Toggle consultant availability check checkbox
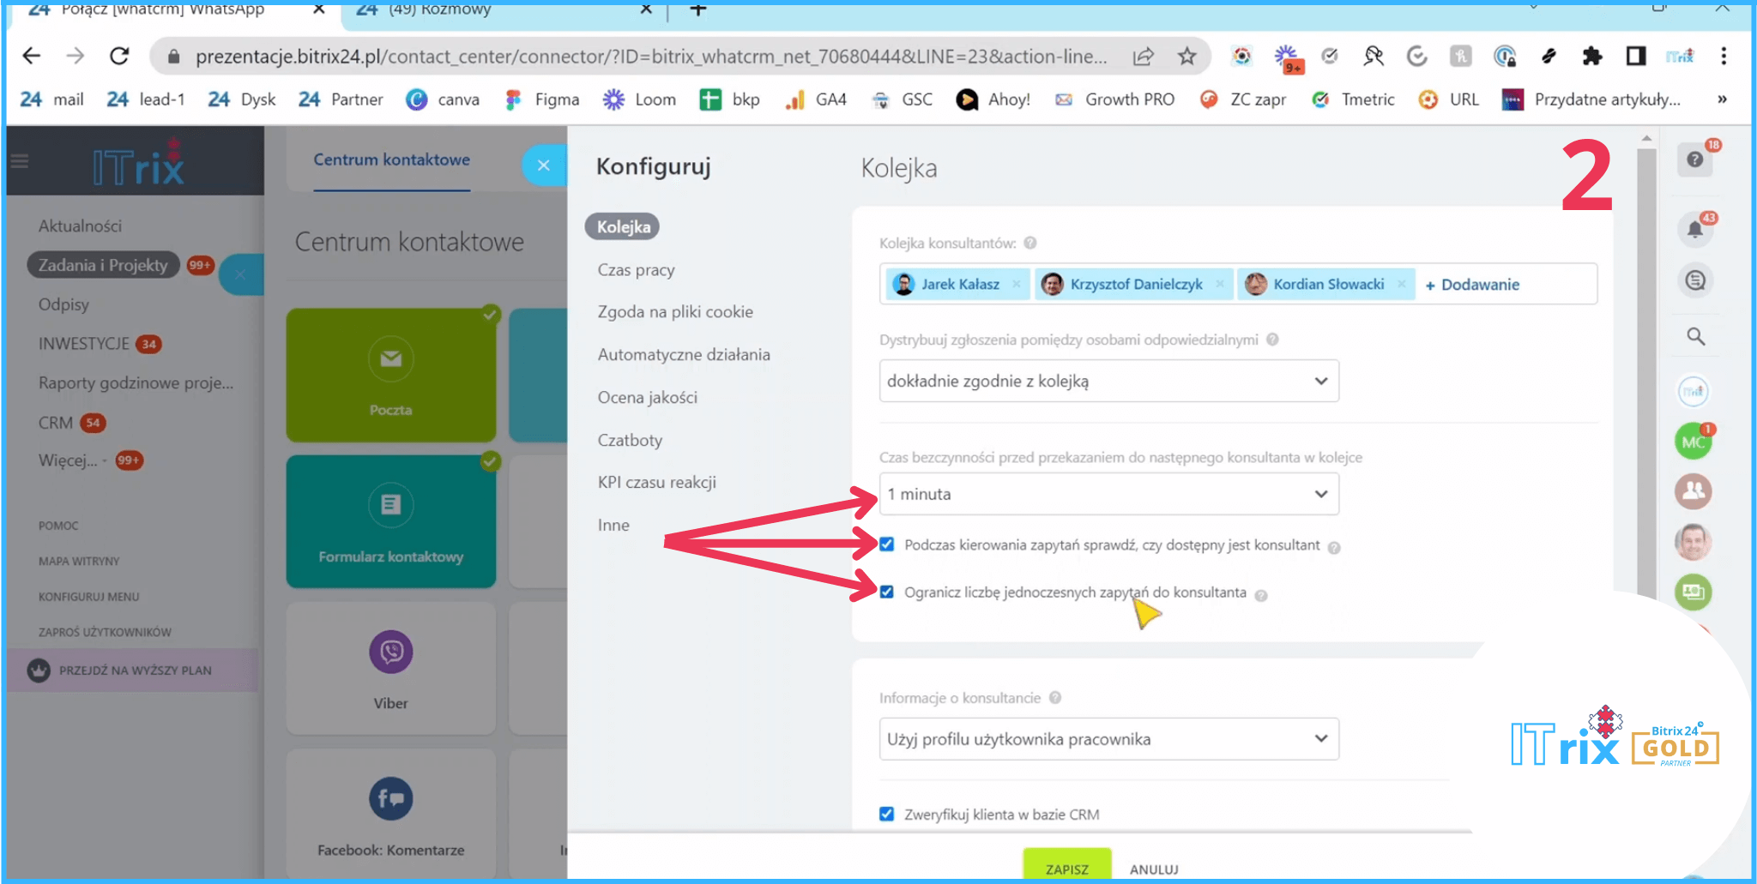This screenshot has width=1757, height=884. click(887, 544)
